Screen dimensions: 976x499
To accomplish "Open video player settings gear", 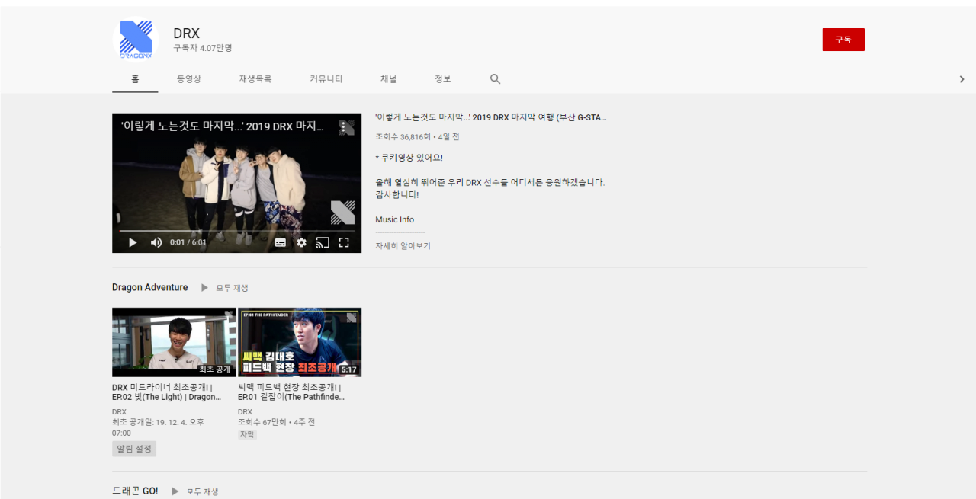I will 301,242.
